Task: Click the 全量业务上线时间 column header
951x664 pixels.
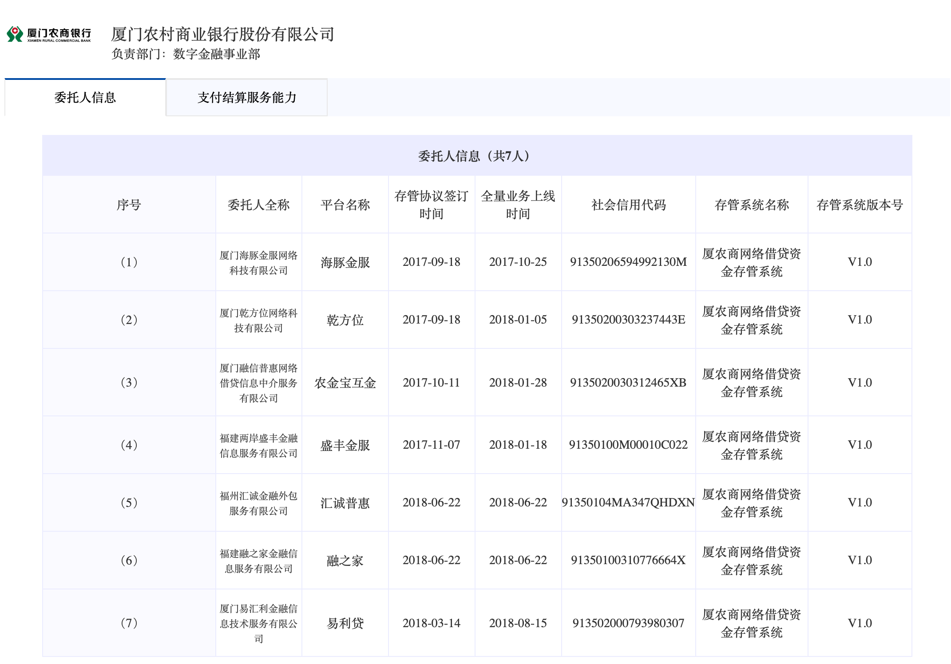Action: [518, 205]
